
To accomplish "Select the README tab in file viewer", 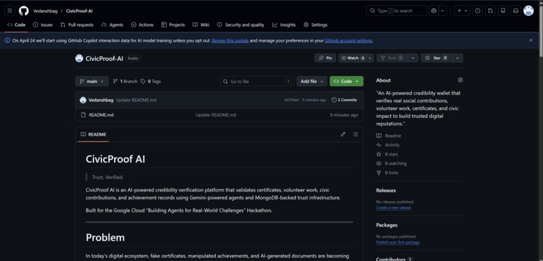I will coord(94,134).
